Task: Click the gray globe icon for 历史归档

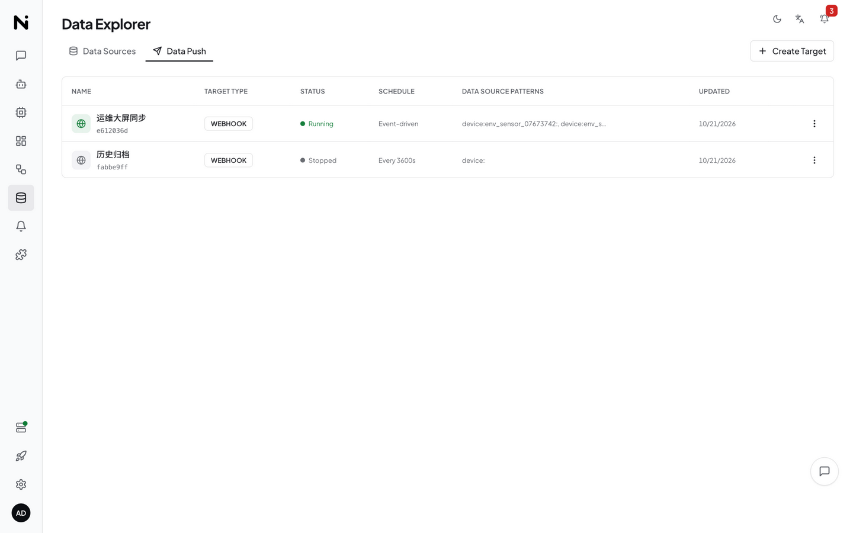Action: (81, 160)
